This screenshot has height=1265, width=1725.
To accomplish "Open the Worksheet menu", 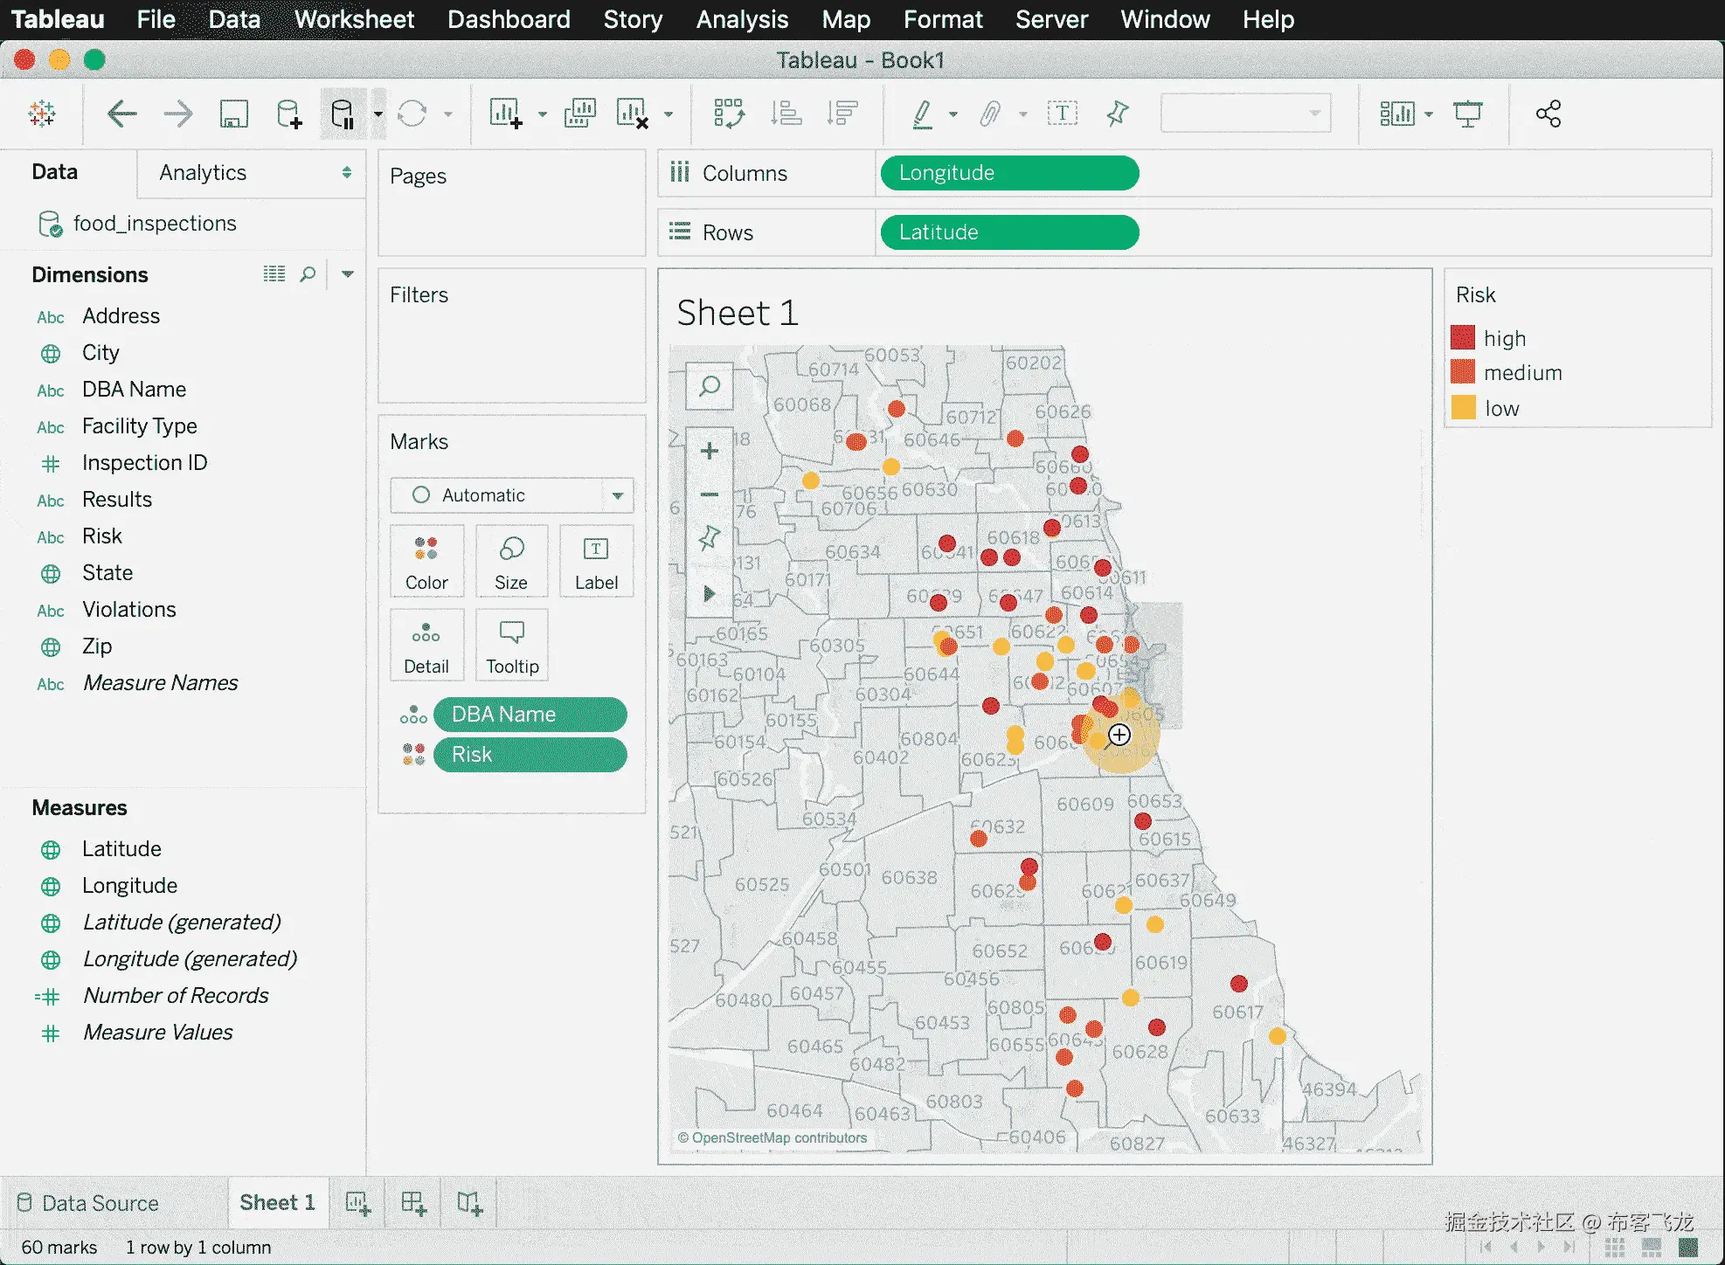I will click(x=354, y=19).
